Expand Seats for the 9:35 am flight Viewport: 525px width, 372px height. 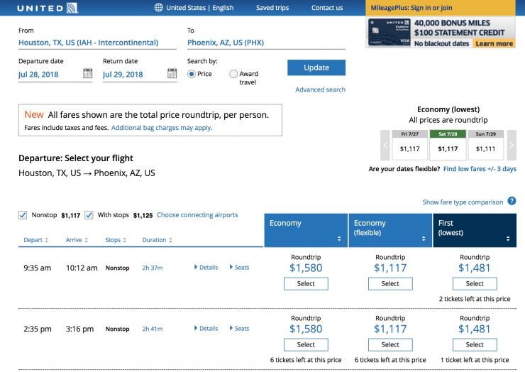pyautogui.click(x=239, y=268)
